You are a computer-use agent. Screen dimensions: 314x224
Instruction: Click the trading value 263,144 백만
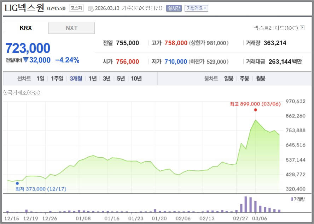pos(285,61)
